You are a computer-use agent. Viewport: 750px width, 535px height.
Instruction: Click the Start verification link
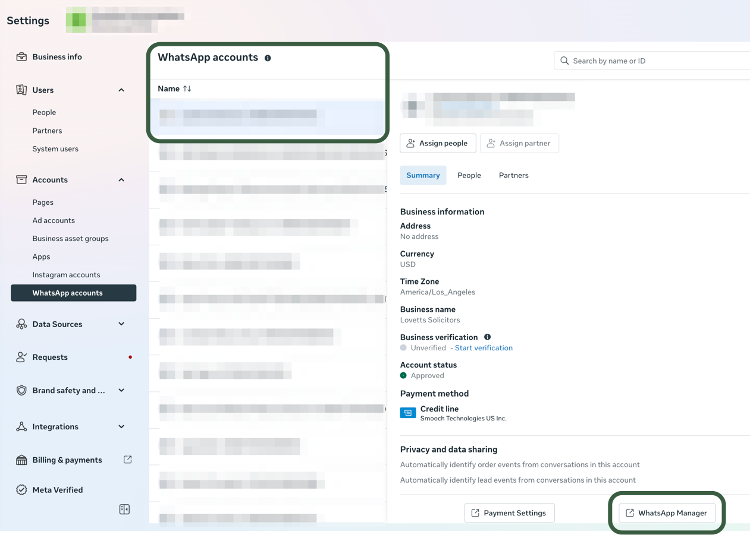tap(484, 348)
